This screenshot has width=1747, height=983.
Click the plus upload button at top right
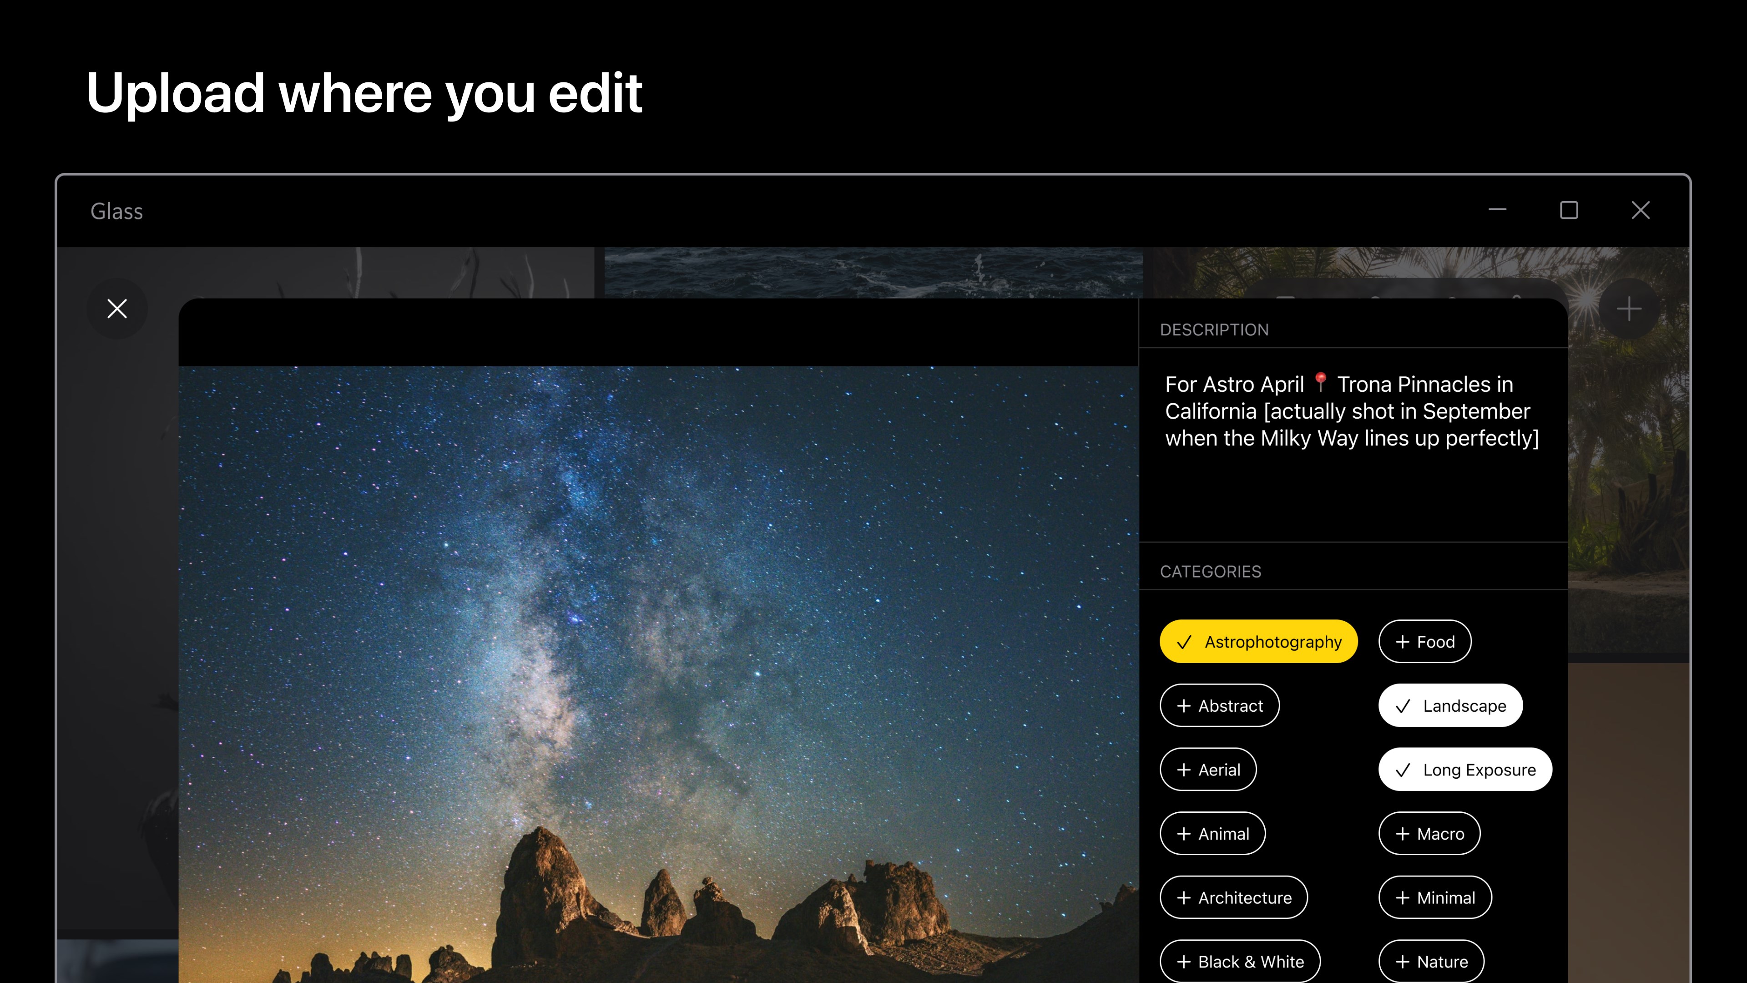(x=1628, y=309)
